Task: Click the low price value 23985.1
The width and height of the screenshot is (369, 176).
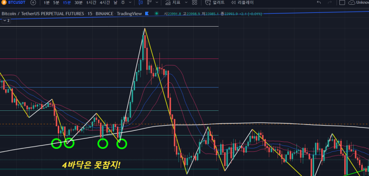Action: pos(212,14)
